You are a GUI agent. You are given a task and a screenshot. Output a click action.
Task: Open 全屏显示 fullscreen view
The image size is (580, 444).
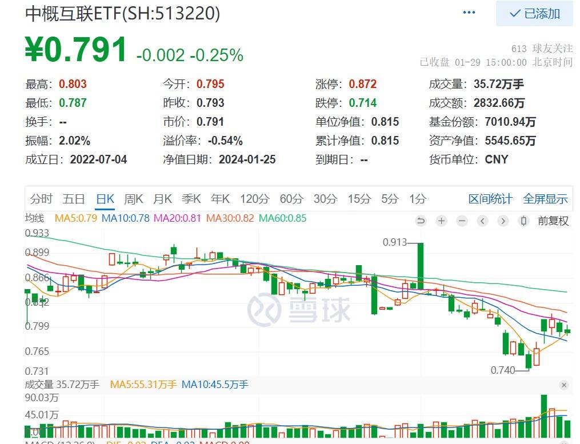pyautogui.click(x=545, y=199)
